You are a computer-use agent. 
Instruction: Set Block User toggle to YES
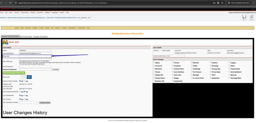click(x=24, y=77)
